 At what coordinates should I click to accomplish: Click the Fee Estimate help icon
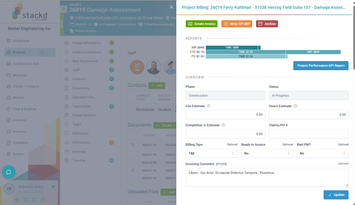pos(208,106)
